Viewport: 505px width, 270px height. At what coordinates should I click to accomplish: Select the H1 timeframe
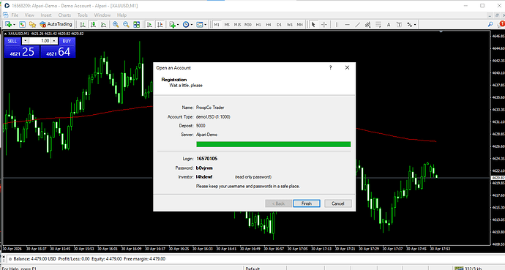[x=258, y=24]
